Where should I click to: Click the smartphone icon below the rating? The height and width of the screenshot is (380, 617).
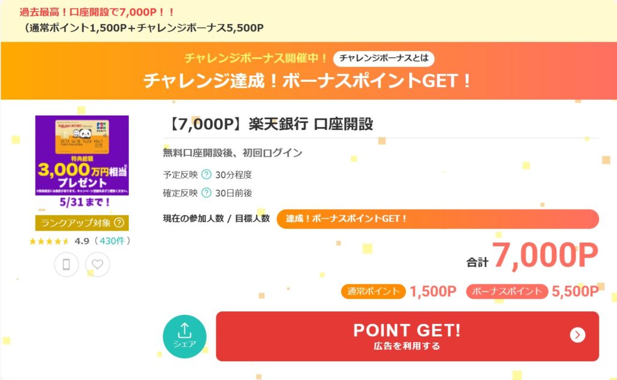tap(66, 264)
